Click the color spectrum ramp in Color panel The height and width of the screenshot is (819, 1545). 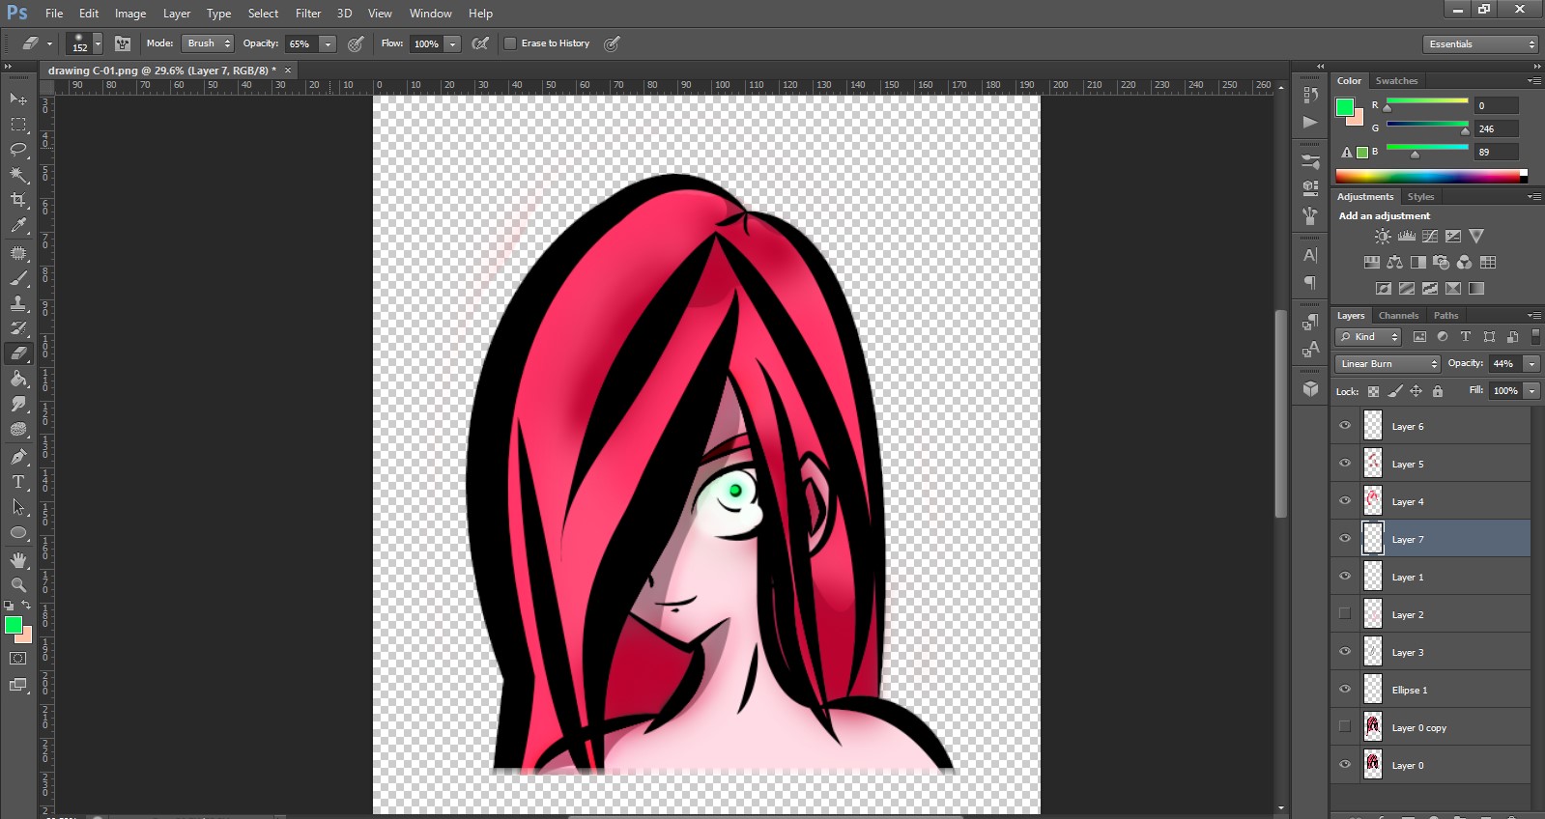[x=1427, y=176]
